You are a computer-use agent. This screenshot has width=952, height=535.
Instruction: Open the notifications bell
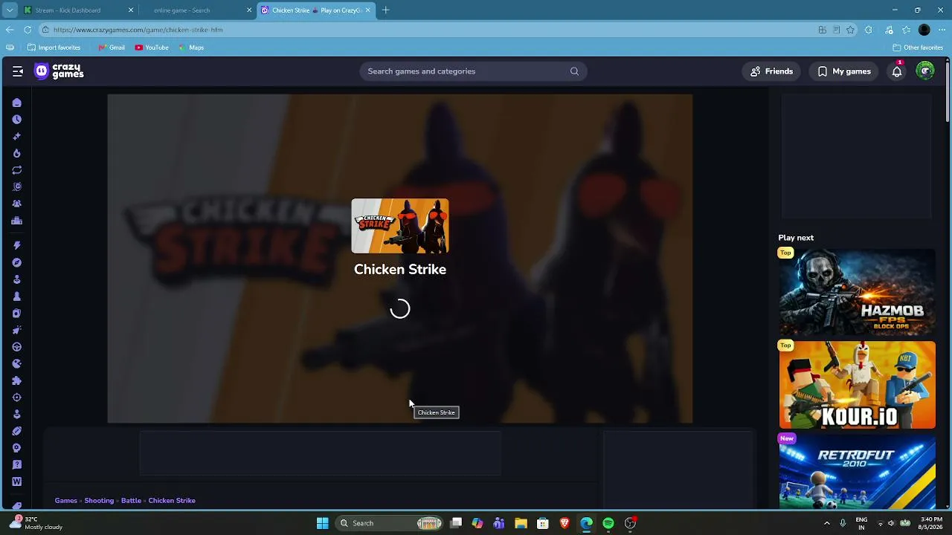click(897, 71)
